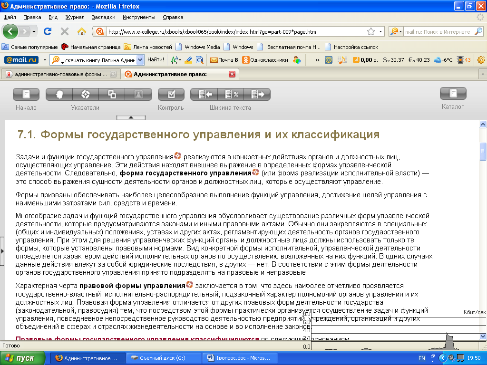Open the Мой Мир people icon

(297, 60)
